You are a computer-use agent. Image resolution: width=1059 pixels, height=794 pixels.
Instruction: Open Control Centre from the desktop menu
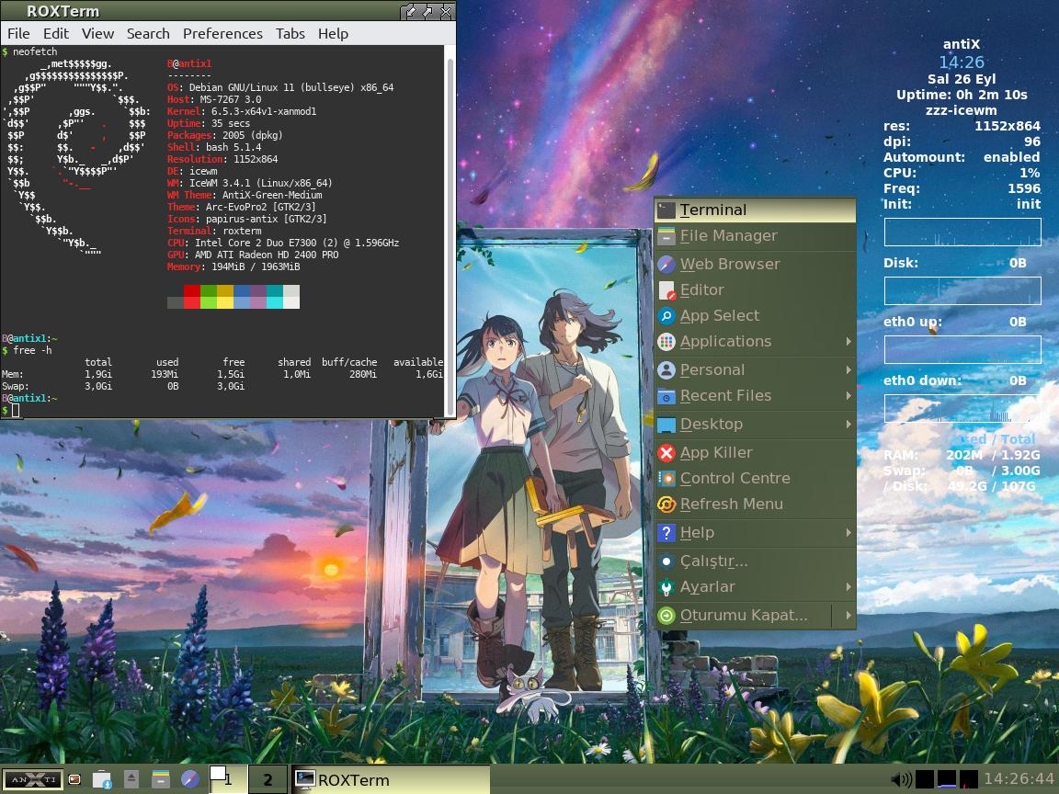755,478
